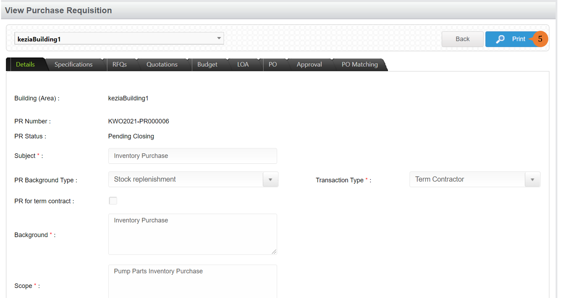Expand the Transaction Type dropdown arrow
561x298 pixels.
(x=532, y=179)
